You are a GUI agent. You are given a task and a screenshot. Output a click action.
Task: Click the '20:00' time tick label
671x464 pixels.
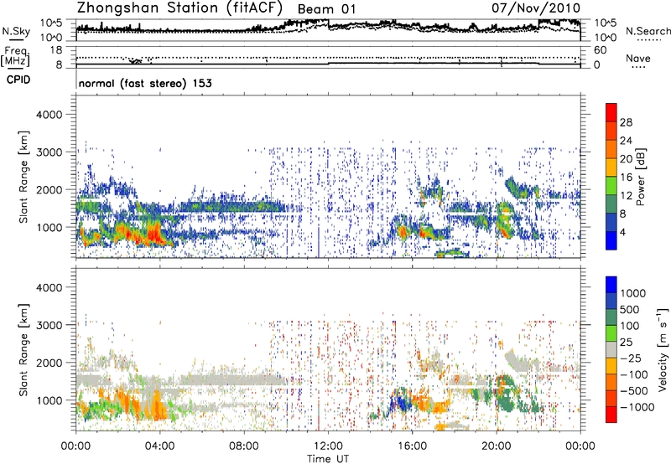pyautogui.click(x=497, y=446)
